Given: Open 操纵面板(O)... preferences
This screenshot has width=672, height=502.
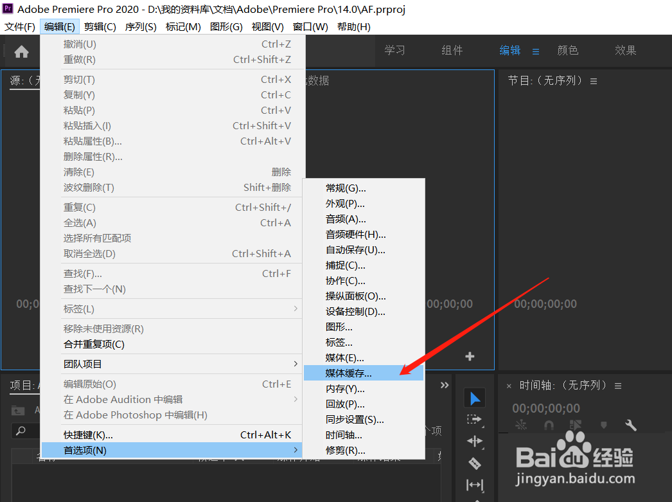Looking at the screenshot, I should [x=364, y=296].
